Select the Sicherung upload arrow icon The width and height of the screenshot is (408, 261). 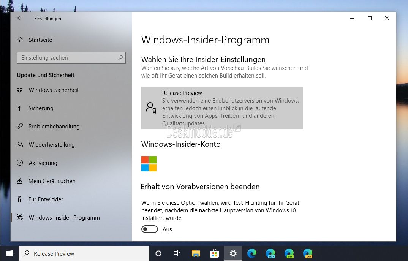coord(19,108)
